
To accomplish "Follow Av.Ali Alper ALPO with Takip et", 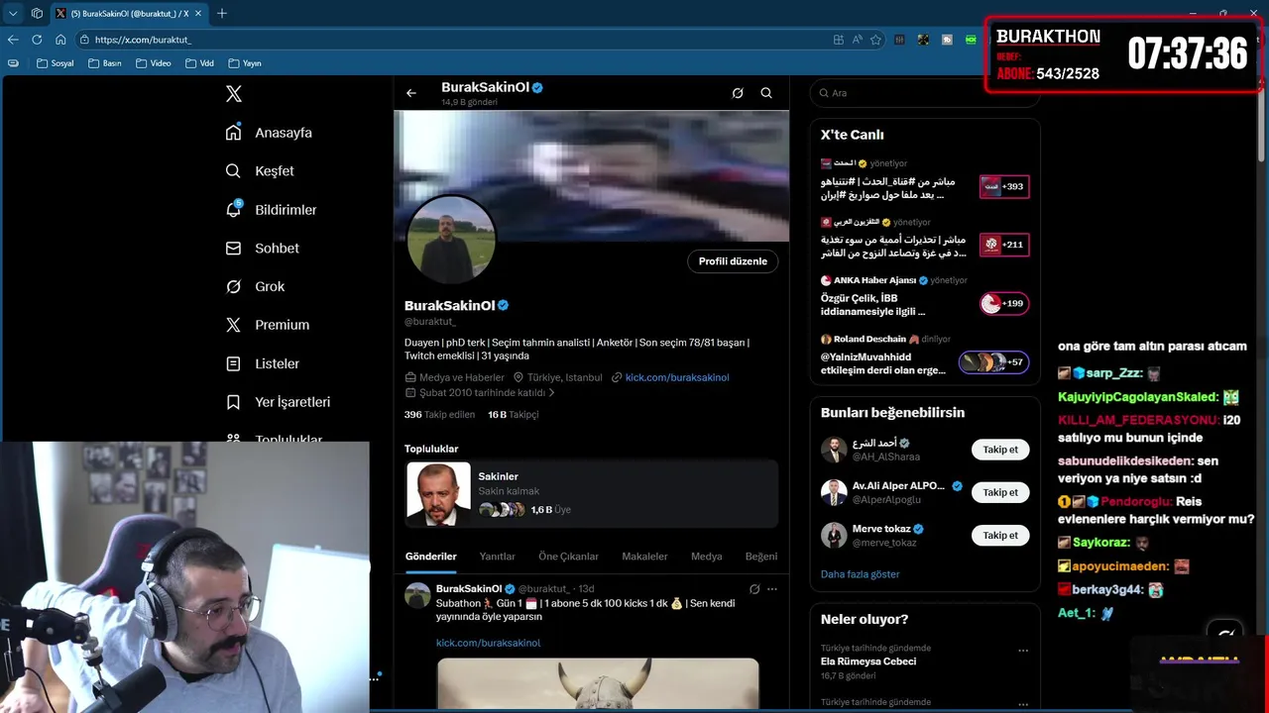I will pos(1000,492).
